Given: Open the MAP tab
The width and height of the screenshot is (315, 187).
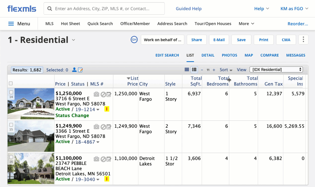Looking at the screenshot, I should [248, 55].
